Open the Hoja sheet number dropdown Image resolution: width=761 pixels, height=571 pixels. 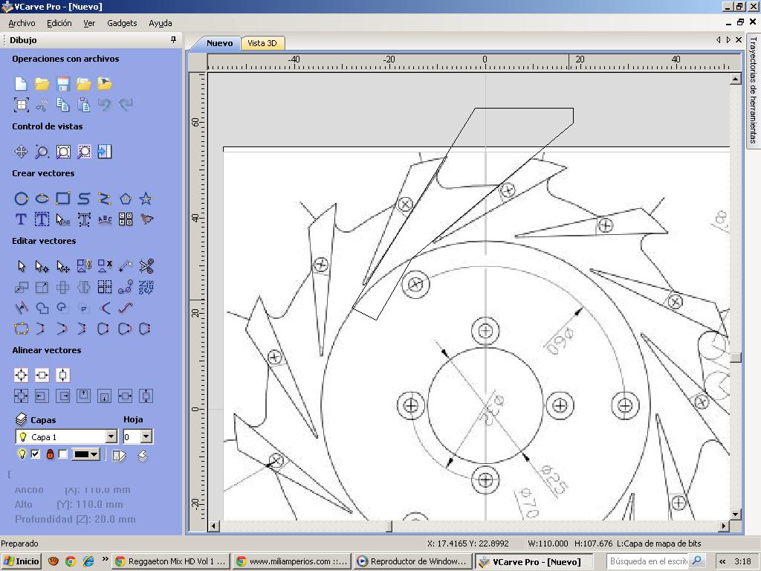coord(146,437)
